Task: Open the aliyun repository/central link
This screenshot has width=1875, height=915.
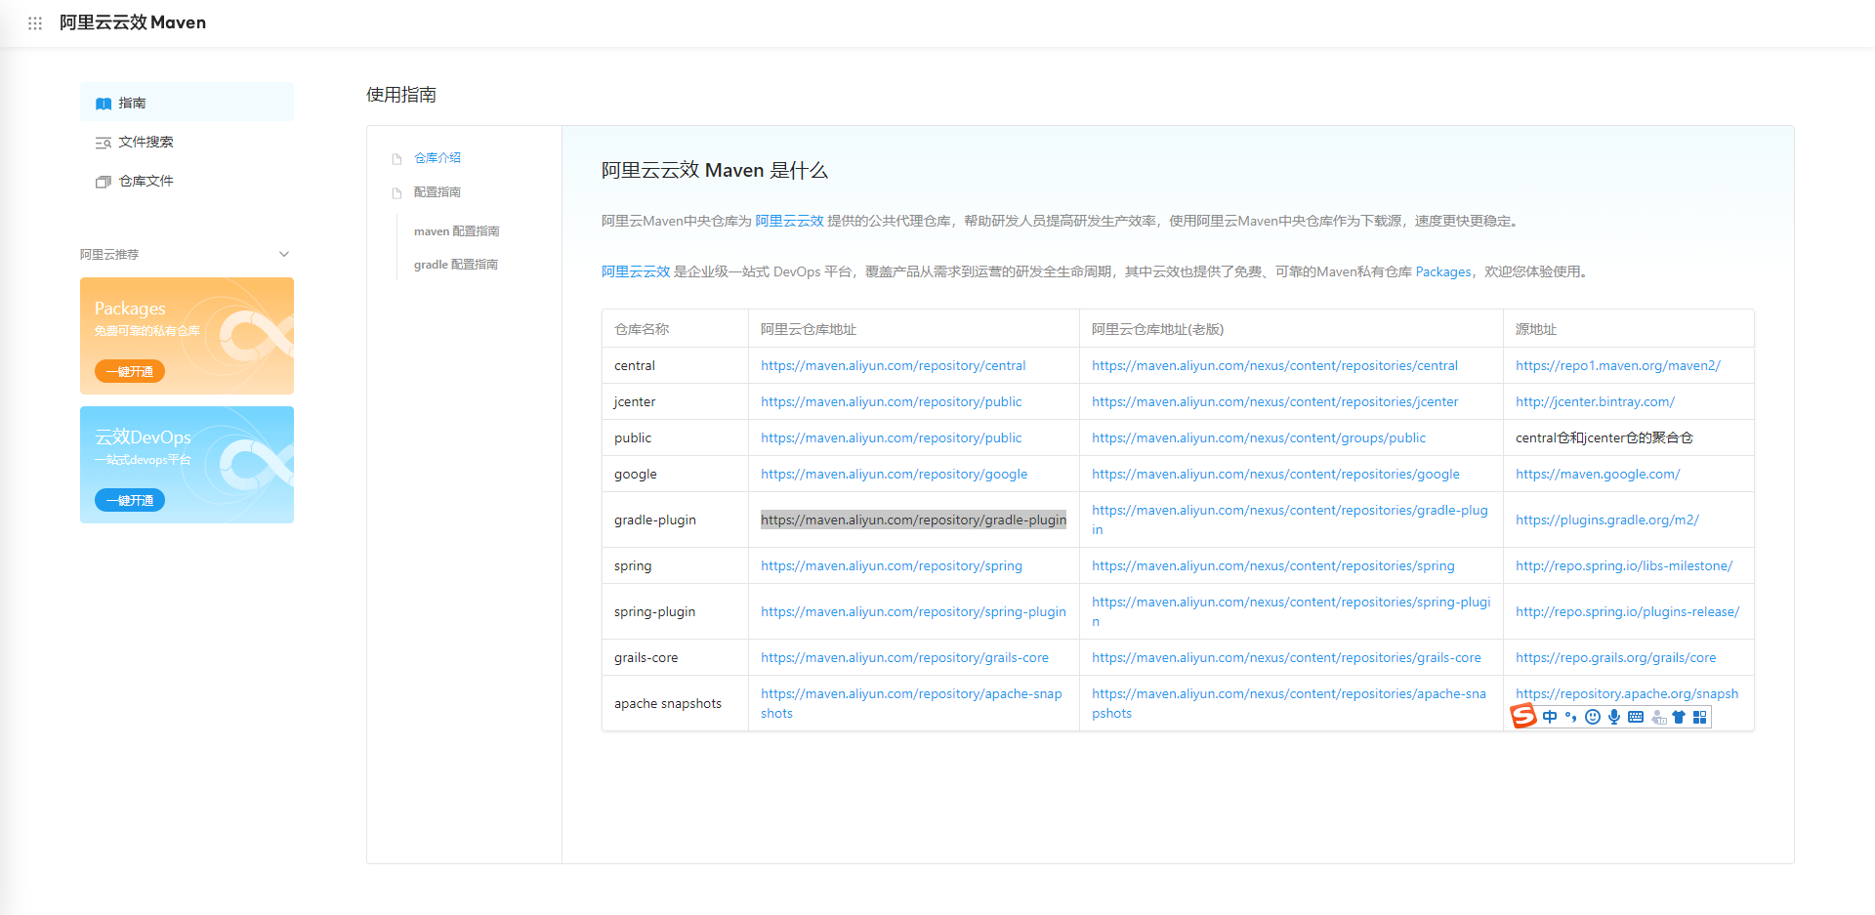Action: 894,365
